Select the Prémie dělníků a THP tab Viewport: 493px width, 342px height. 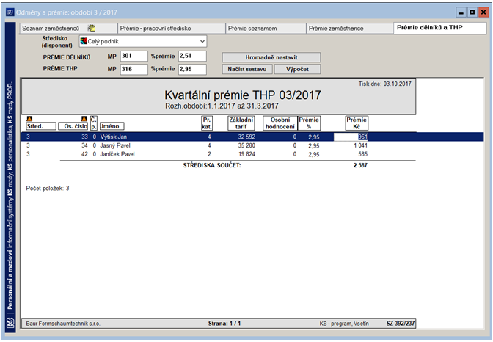click(x=440, y=28)
